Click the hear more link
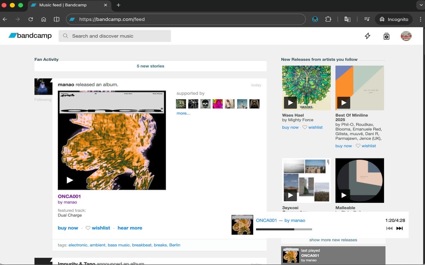This screenshot has height=265, width=425. click(x=130, y=228)
